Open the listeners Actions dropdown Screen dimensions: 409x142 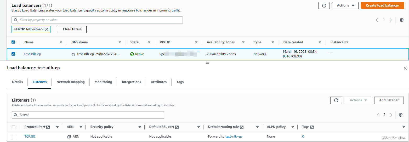(x=358, y=100)
